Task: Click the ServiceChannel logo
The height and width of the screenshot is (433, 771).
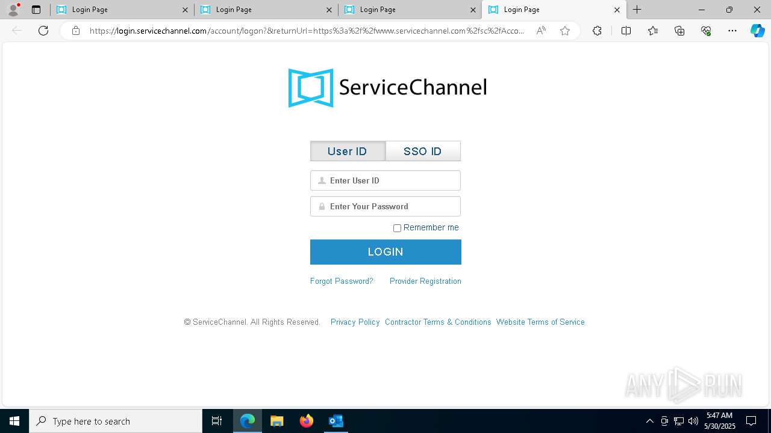Action: tap(387, 88)
